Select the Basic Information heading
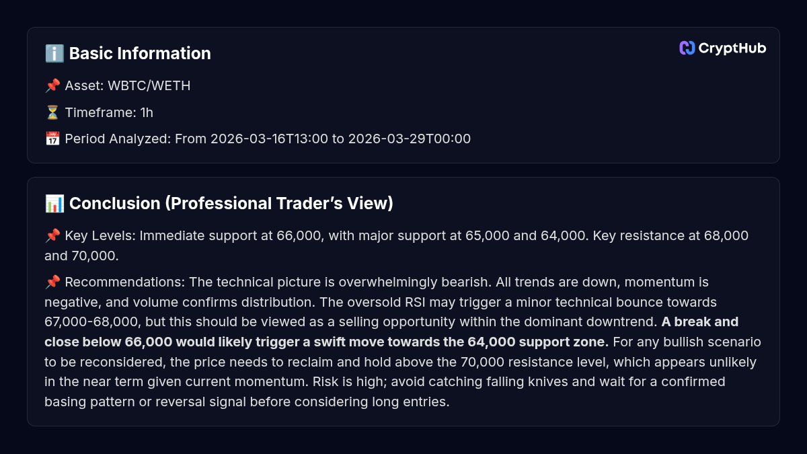 pyautogui.click(x=140, y=54)
